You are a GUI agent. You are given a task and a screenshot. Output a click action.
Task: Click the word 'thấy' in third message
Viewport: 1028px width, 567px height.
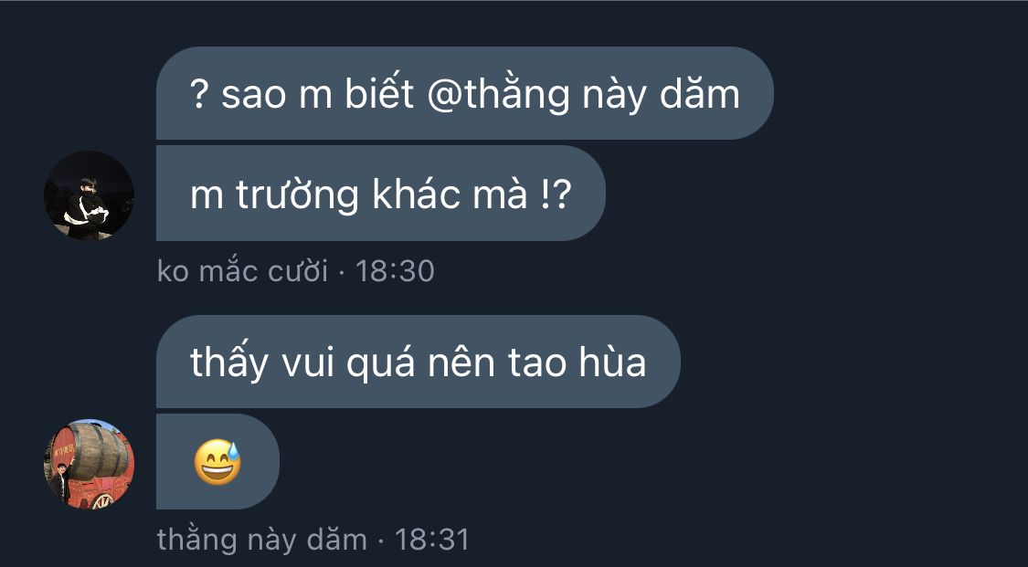(228, 363)
